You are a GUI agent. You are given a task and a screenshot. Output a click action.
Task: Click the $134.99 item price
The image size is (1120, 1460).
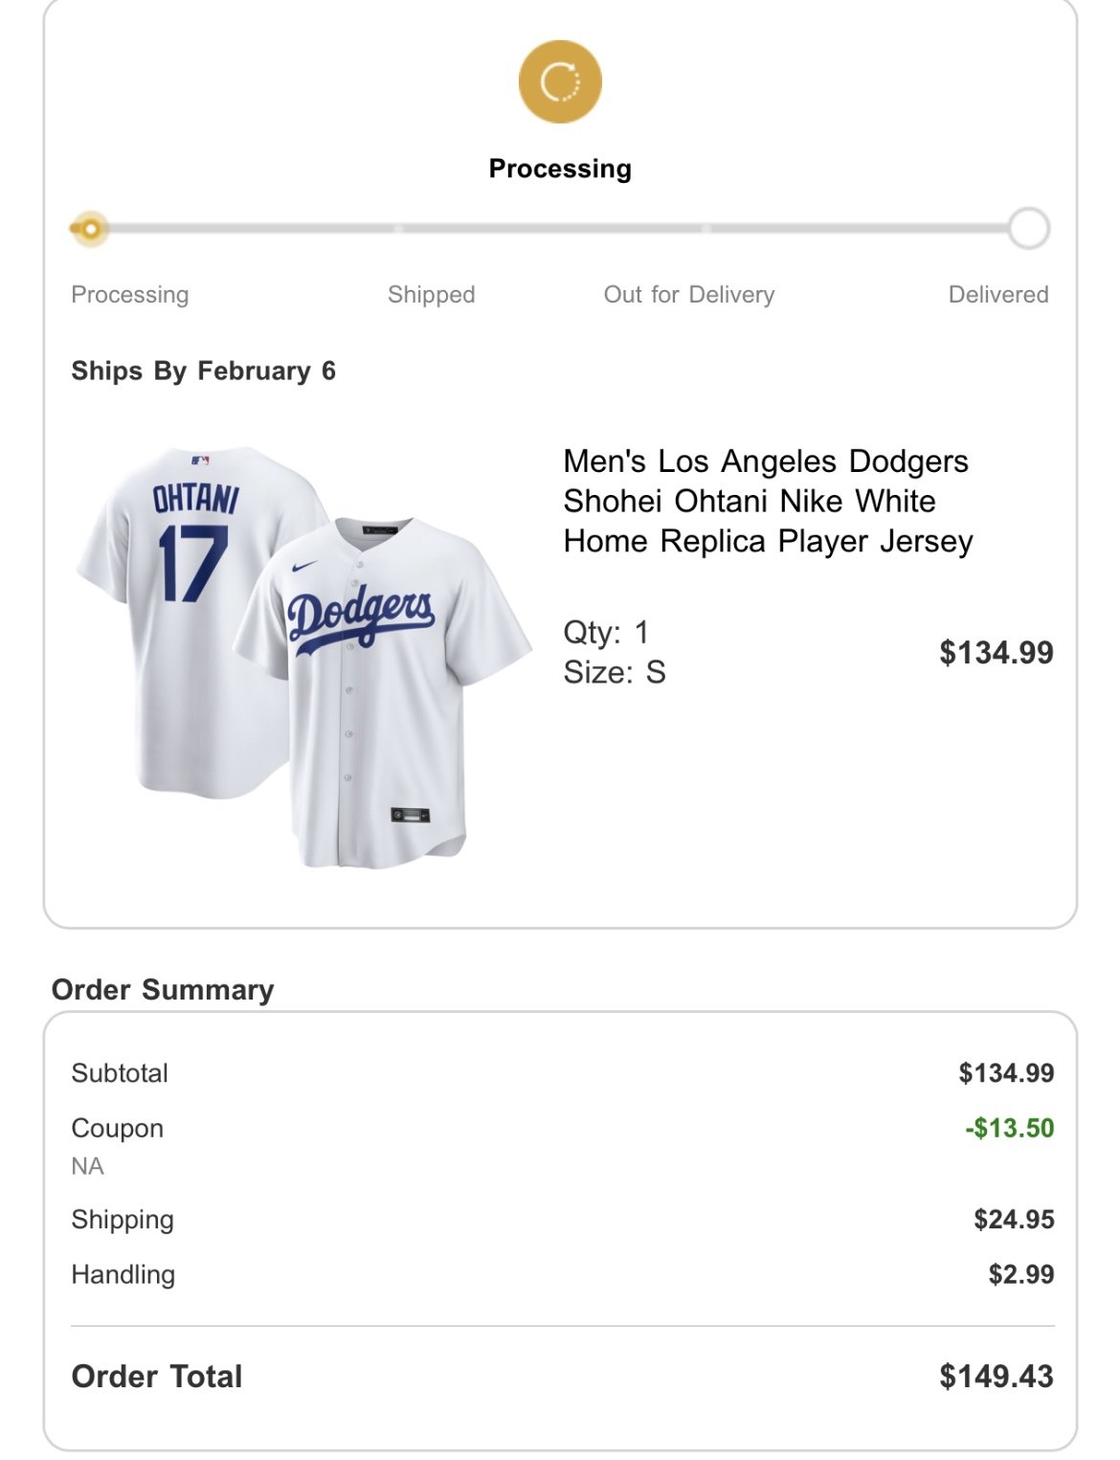click(x=996, y=652)
